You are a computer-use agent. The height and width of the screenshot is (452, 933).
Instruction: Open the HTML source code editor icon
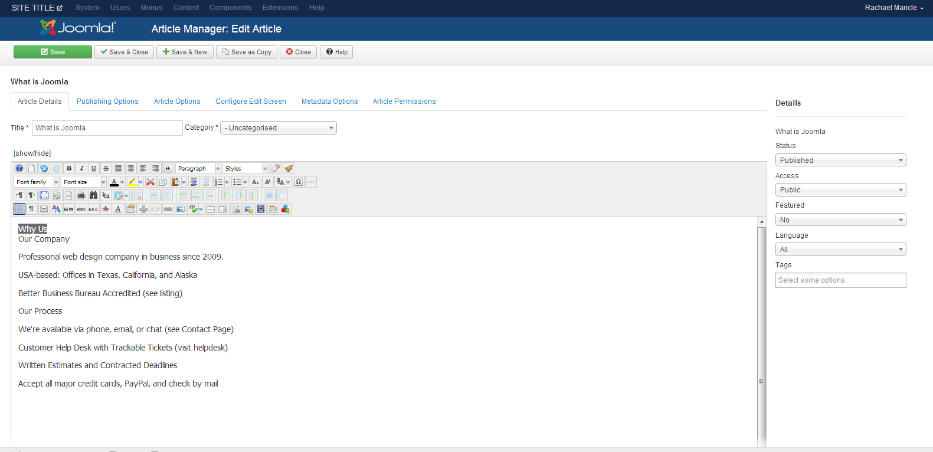click(69, 195)
